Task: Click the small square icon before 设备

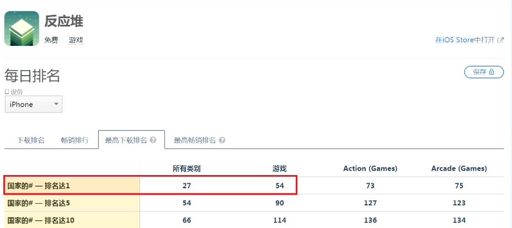Action: (7, 92)
